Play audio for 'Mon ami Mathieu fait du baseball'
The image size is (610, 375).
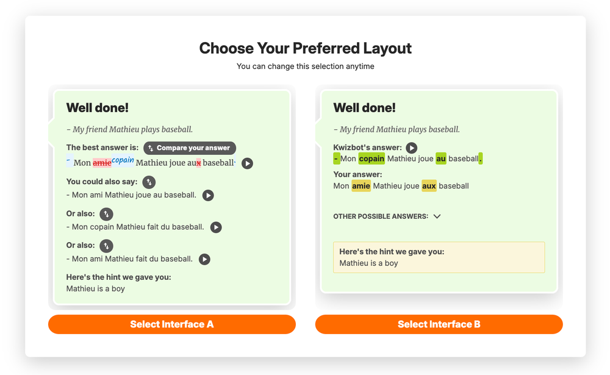[x=204, y=259]
